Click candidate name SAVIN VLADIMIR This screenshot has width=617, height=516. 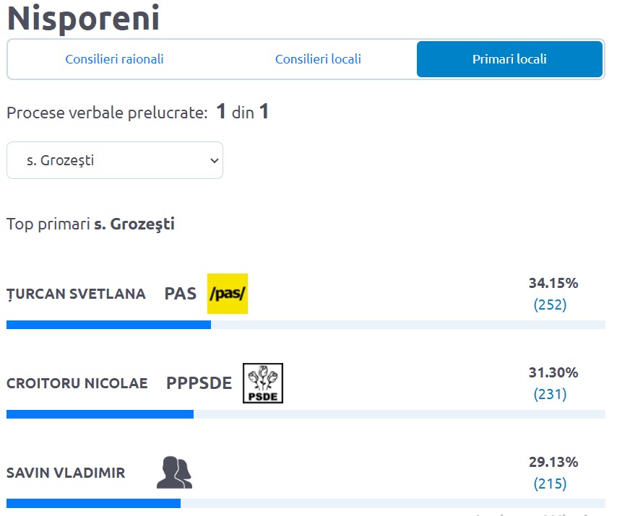[66, 473]
